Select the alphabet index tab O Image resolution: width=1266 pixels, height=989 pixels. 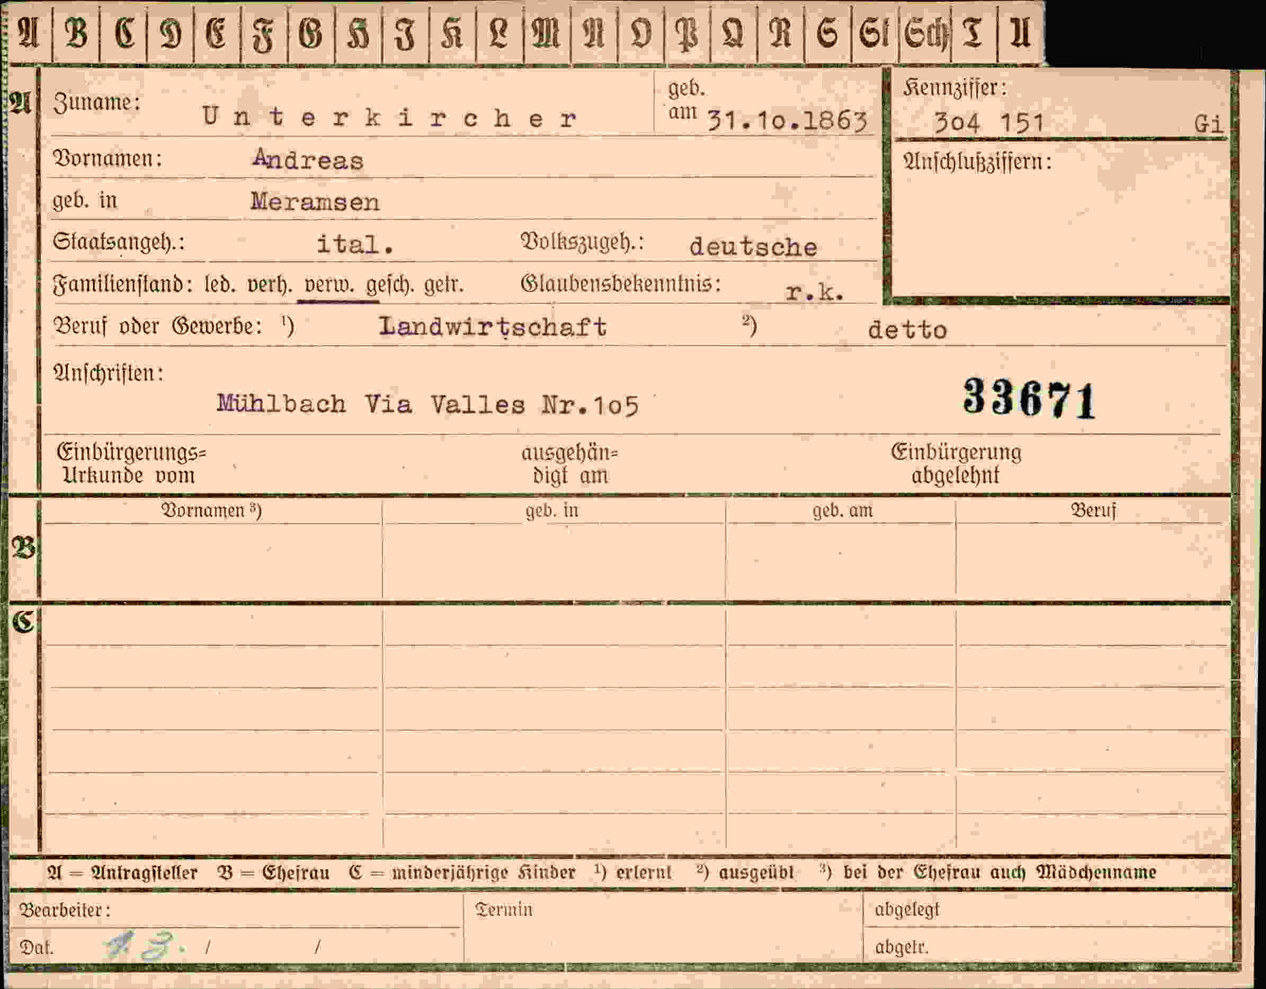(x=641, y=33)
